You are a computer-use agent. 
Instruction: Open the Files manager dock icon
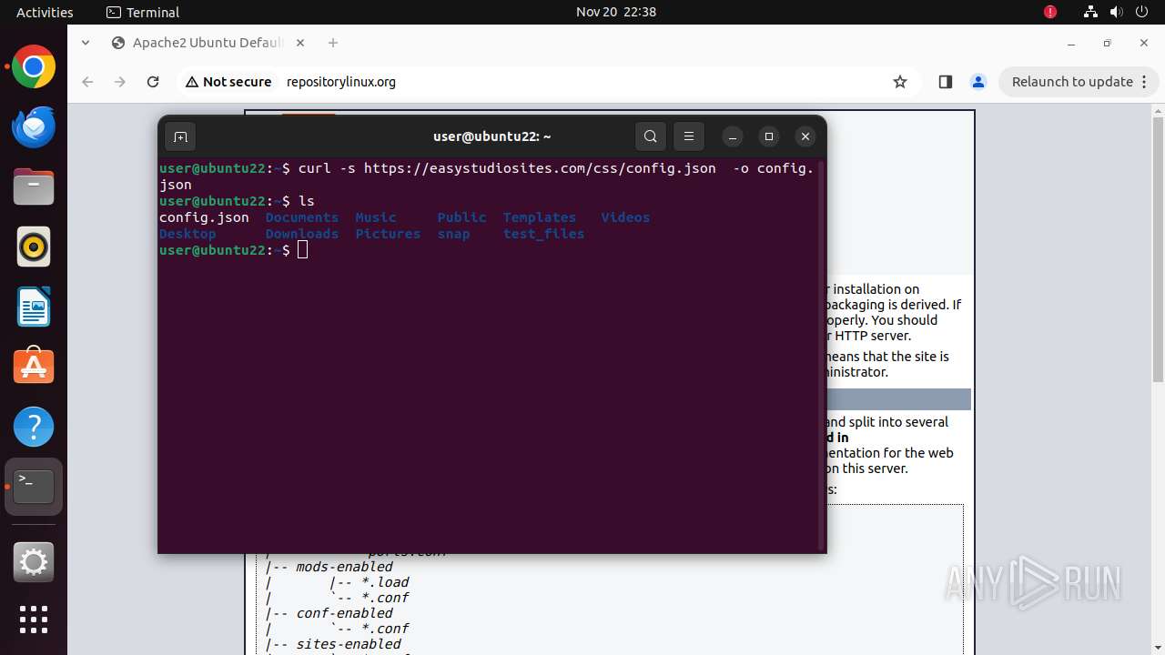tap(34, 187)
